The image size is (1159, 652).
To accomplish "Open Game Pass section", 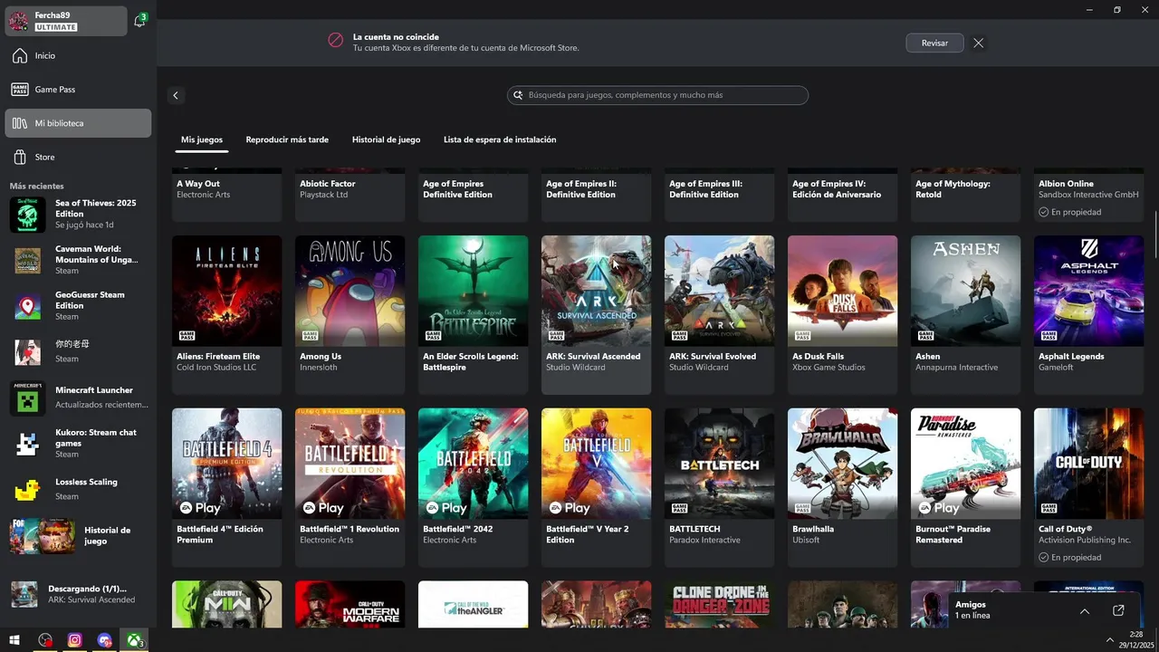I will [x=78, y=90].
